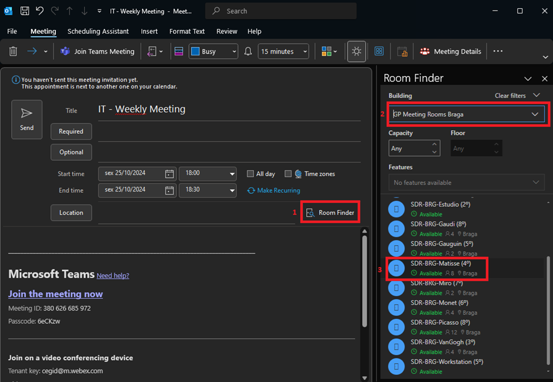Open the Insert tab
Screen dimensions: 553x382
coord(149,31)
